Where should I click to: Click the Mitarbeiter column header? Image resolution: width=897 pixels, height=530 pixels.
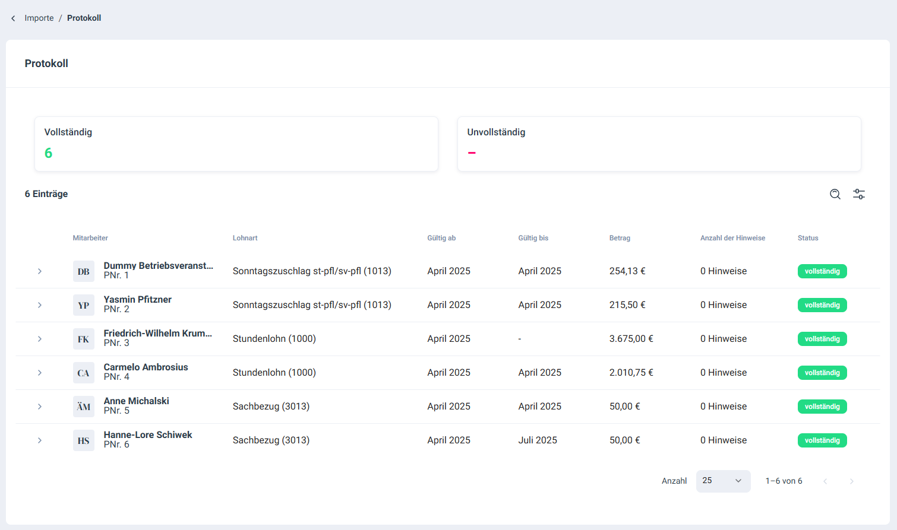coord(90,238)
